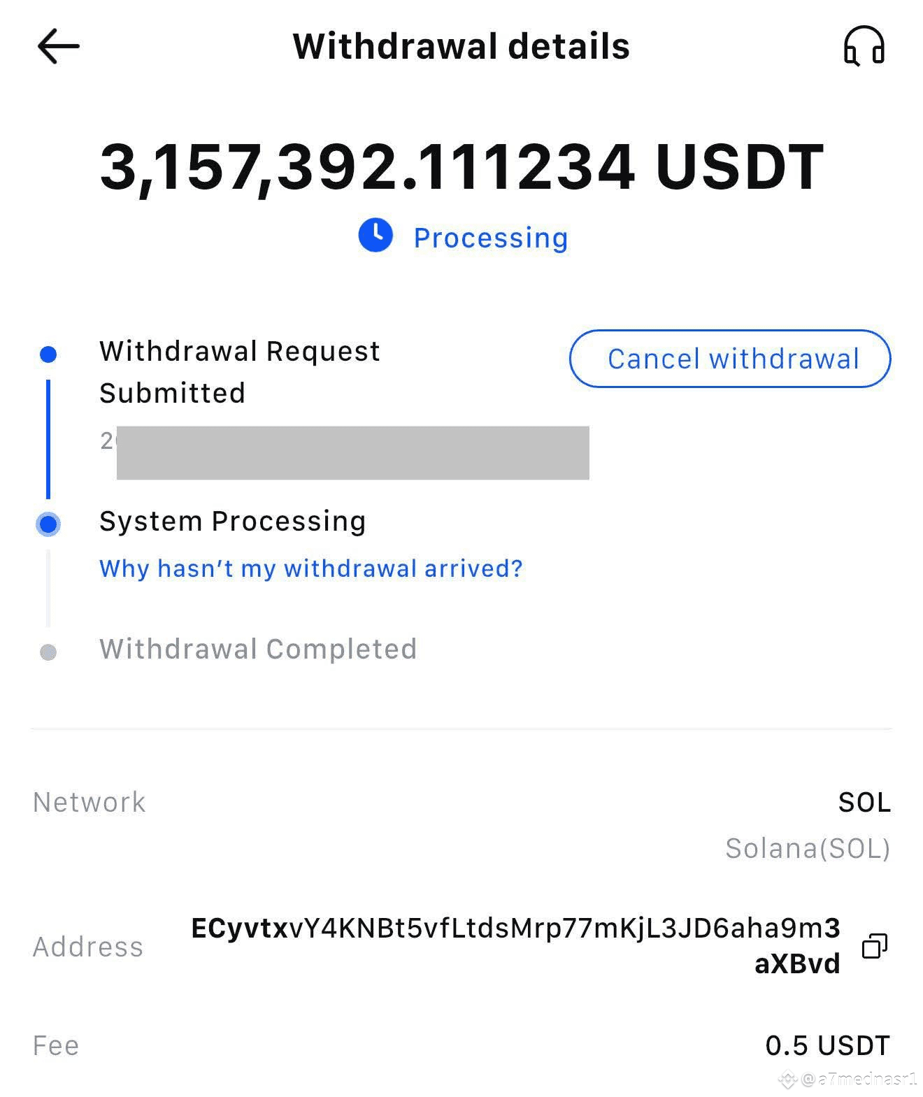
Task: Tap the 3,157,392.111234 USDT amount
Action: pyautogui.click(x=461, y=168)
